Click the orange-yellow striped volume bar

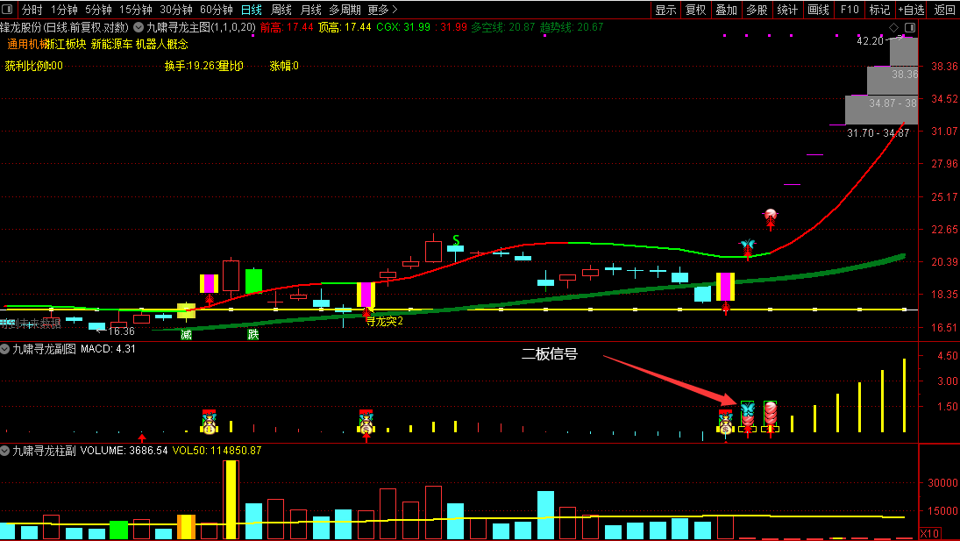186,527
